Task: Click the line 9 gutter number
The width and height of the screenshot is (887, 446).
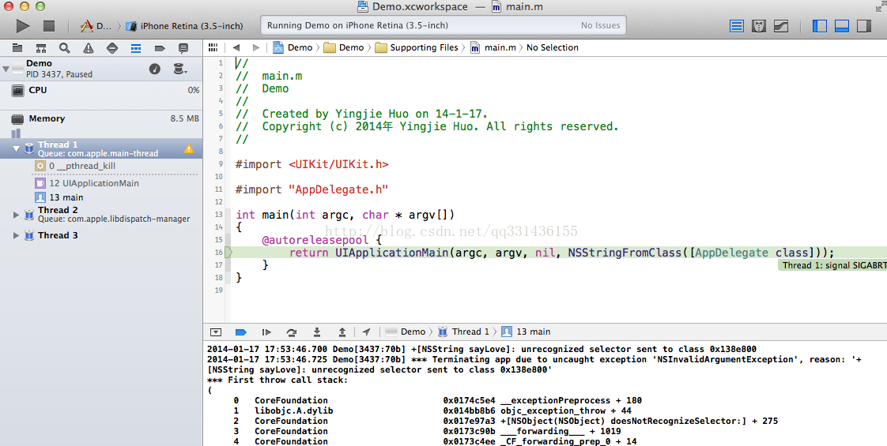Action: [x=221, y=164]
